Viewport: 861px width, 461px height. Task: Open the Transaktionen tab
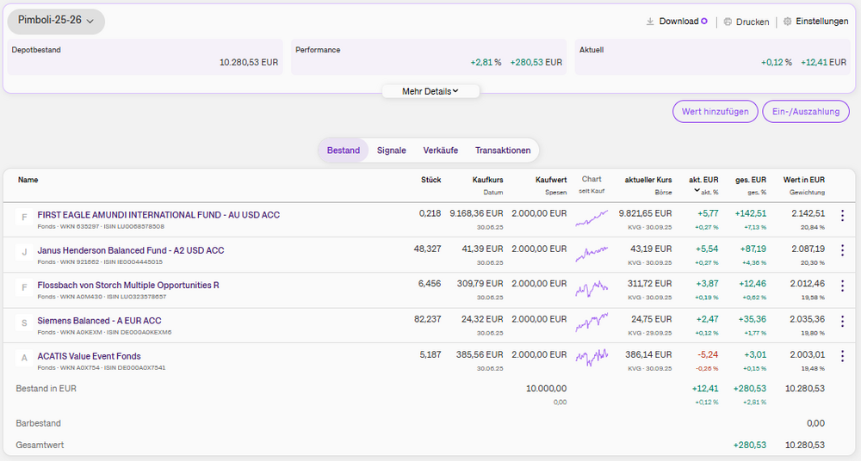pos(503,151)
